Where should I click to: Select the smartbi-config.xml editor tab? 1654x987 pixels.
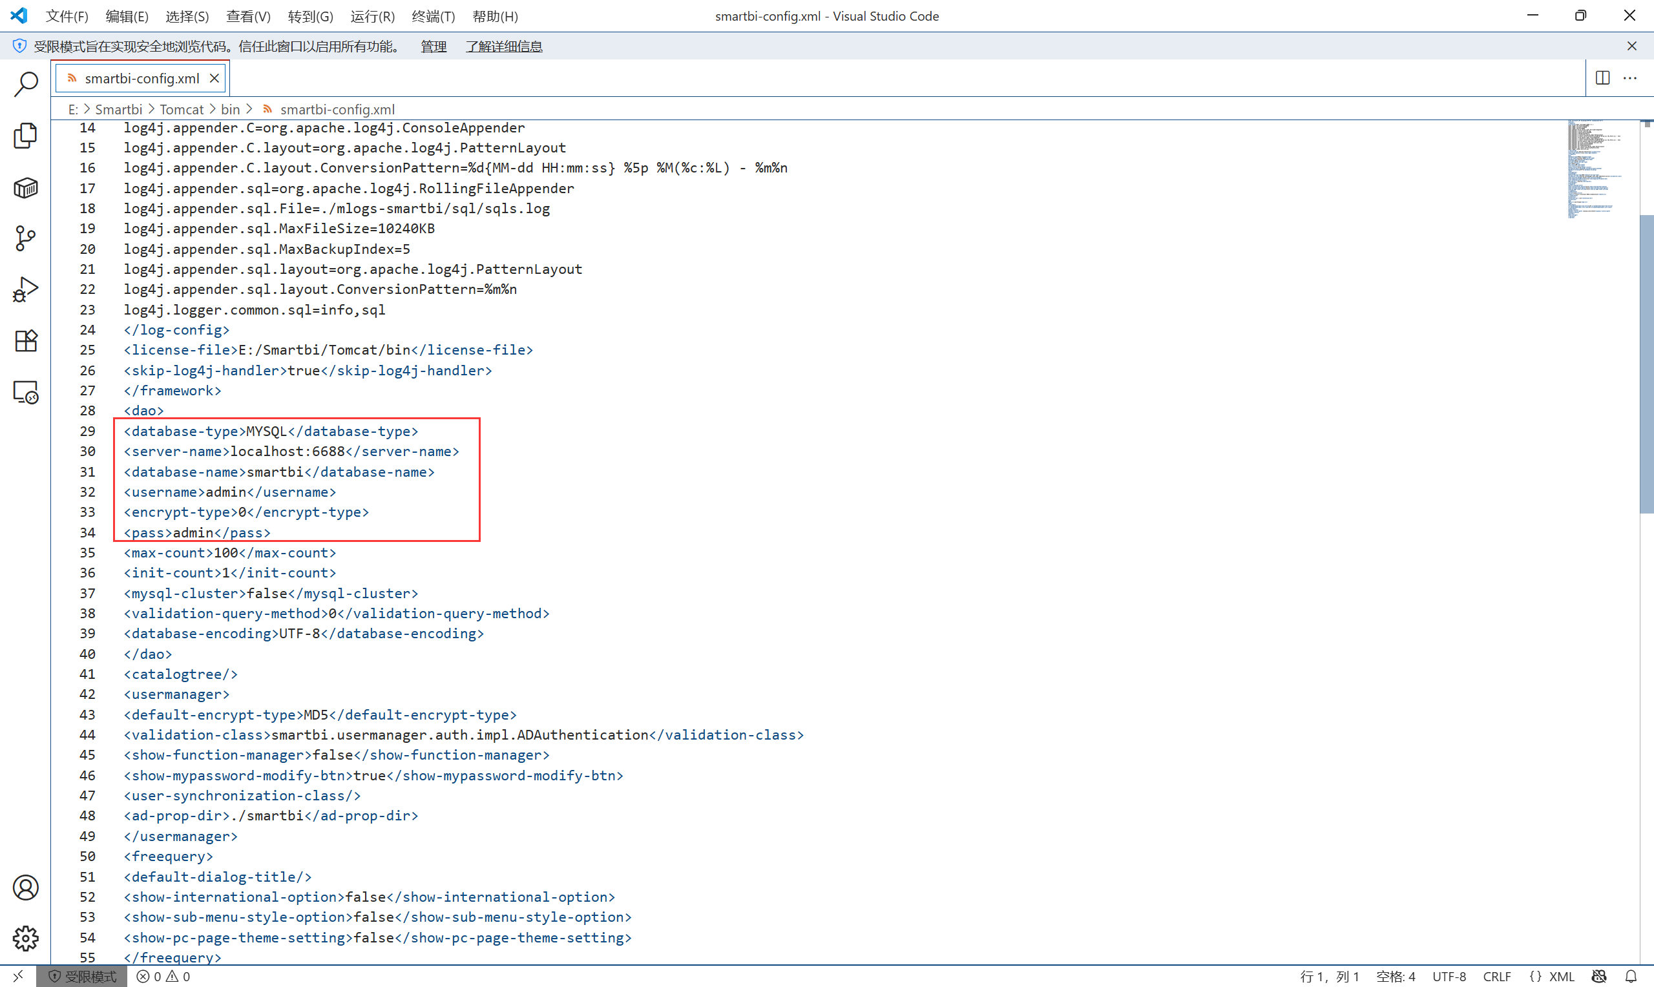pos(141,78)
